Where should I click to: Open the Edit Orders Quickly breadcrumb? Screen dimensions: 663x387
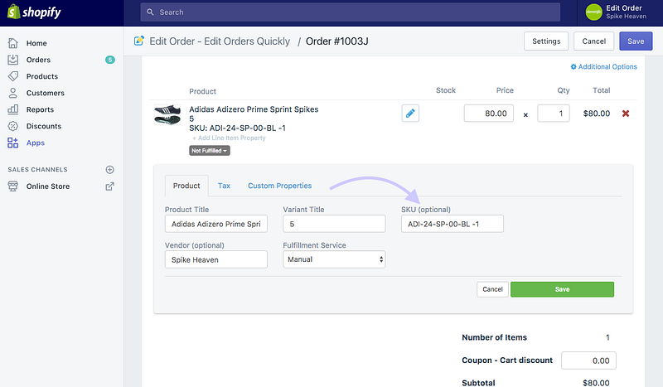tap(220, 41)
